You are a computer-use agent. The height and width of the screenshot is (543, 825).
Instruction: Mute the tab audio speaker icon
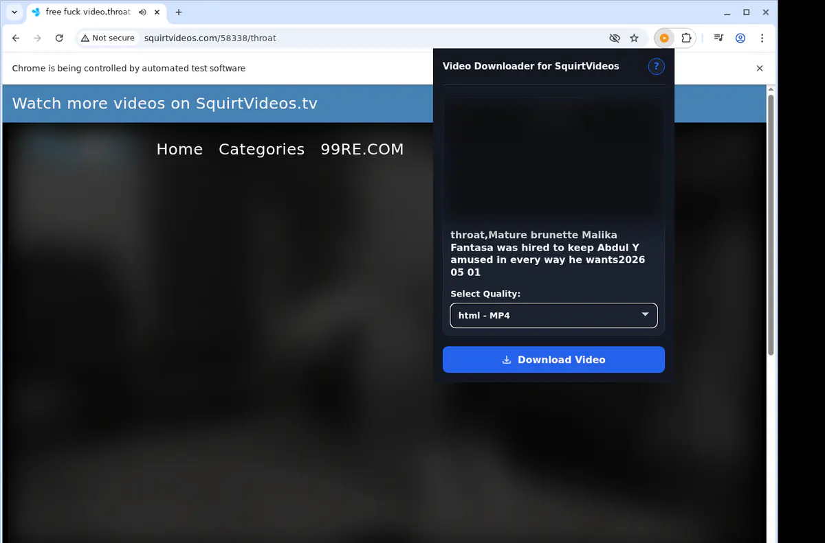[x=142, y=12]
